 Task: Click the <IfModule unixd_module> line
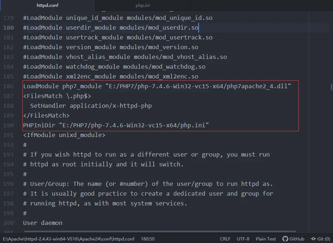[x=64, y=135]
